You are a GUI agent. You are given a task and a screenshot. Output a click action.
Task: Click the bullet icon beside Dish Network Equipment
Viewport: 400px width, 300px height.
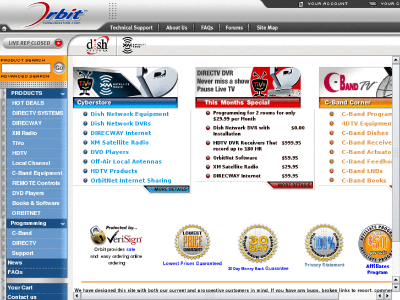(85, 114)
